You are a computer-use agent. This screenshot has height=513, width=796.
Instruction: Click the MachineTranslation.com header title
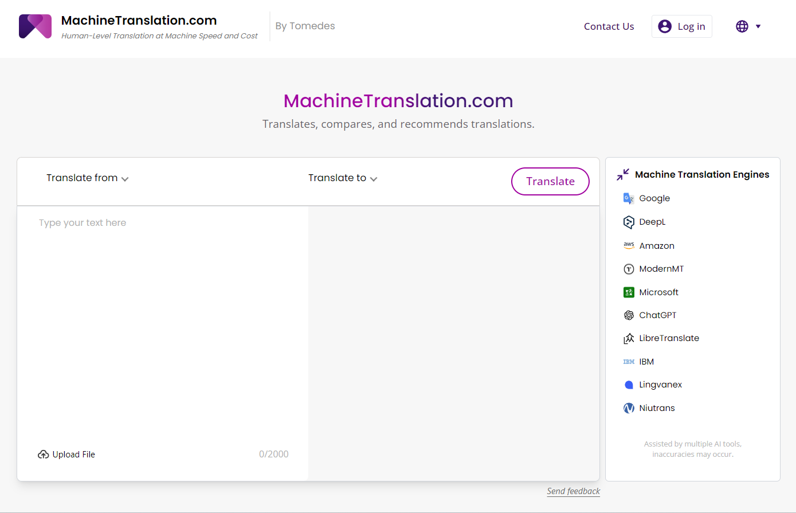[x=139, y=20]
